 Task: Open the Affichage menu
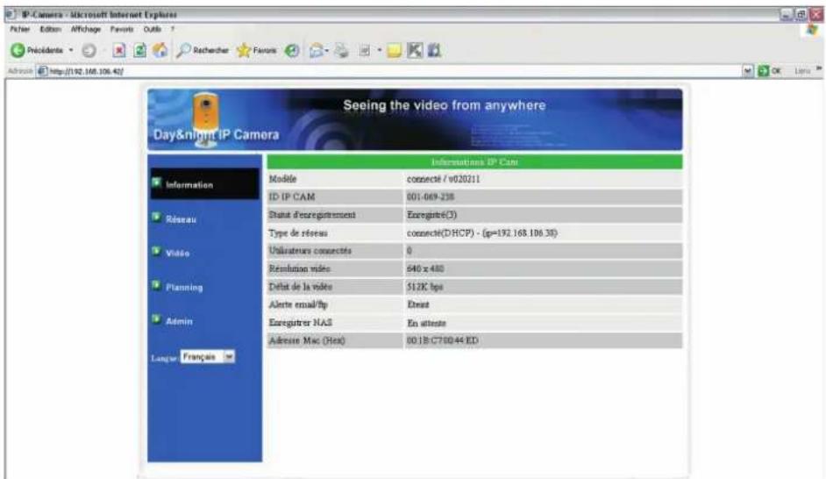coord(86,30)
